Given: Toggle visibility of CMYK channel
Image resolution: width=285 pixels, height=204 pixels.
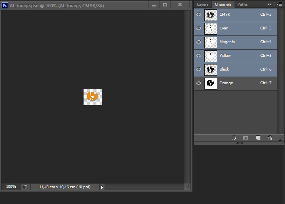Looking at the screenshot, I should coord(199,15).
